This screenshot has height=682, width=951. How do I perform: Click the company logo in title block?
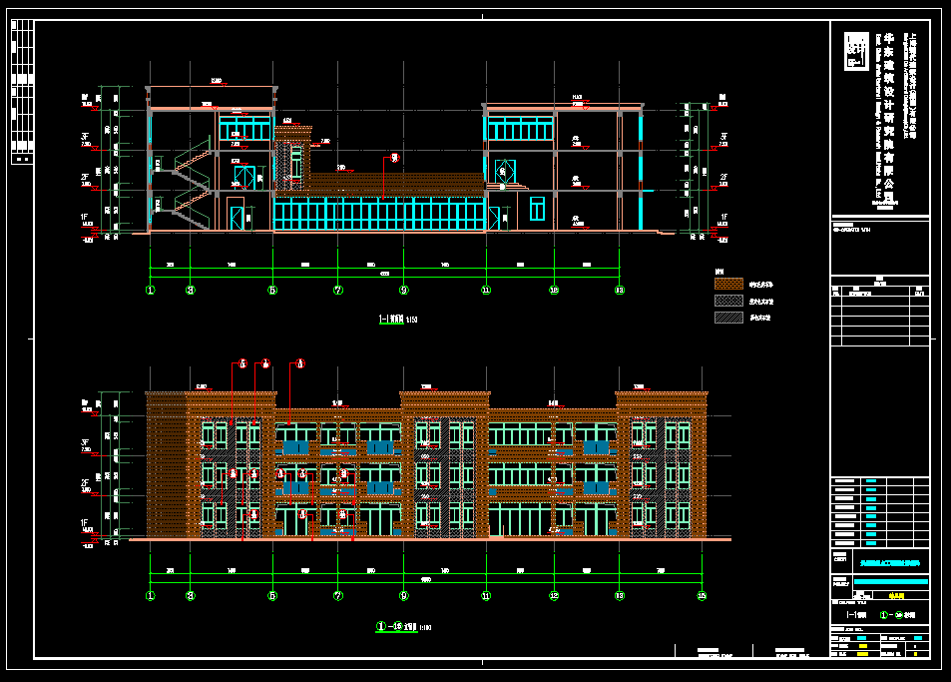855,51
